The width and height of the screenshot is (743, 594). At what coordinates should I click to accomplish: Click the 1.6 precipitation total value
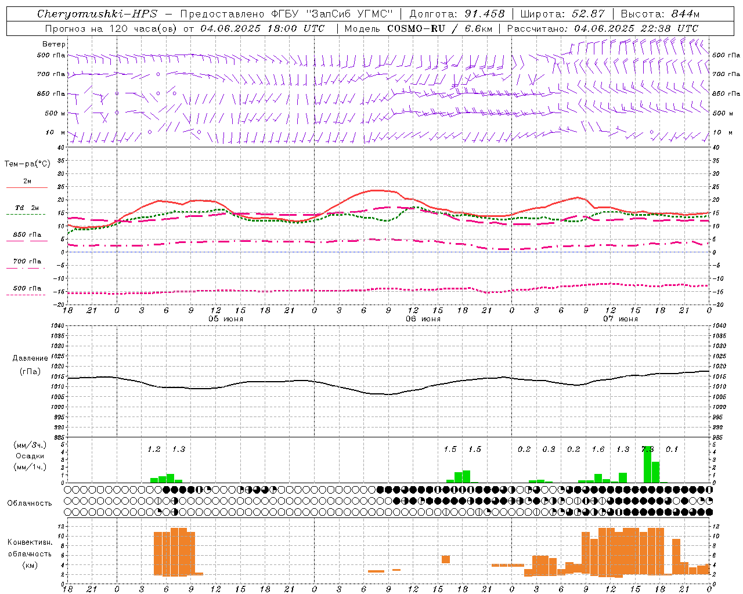point(598,450)
